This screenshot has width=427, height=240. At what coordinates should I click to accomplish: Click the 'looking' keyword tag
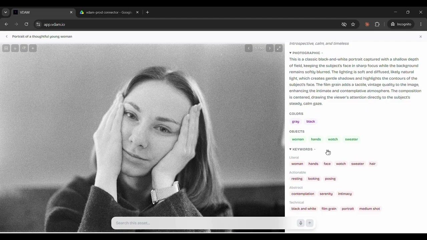click(314, 179)
